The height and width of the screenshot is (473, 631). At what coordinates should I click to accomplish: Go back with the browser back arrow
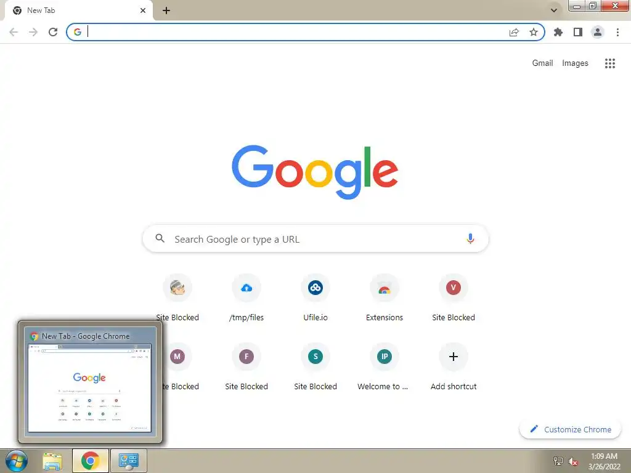click(x=14, y=32)
